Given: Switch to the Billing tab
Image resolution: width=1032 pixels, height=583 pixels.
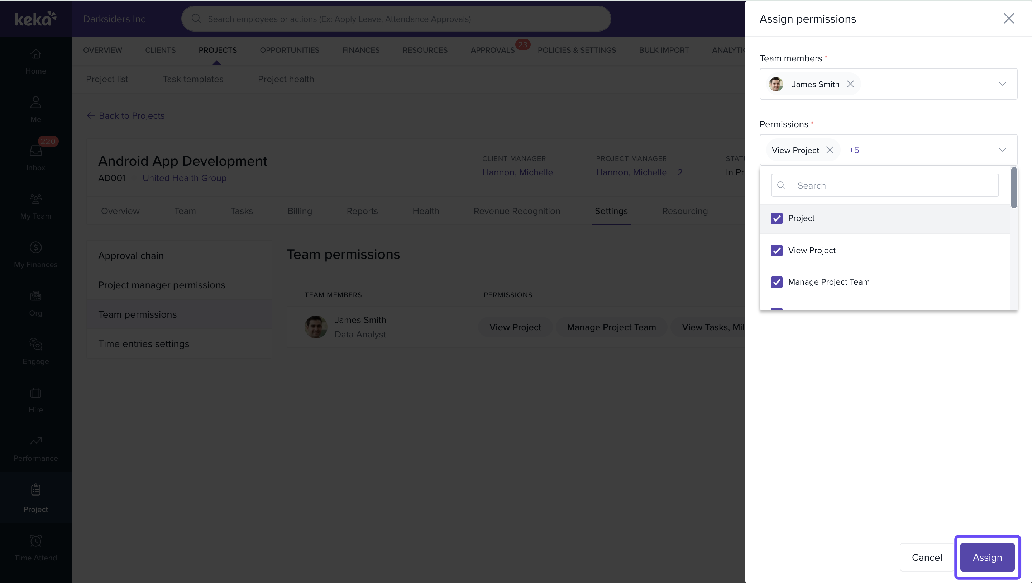Looking at the screenshot, I should [x=299, y=211].
